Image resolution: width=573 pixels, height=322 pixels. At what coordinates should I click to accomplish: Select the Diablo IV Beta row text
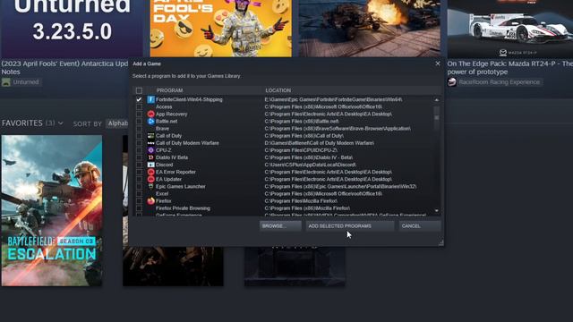pos(172,157)
